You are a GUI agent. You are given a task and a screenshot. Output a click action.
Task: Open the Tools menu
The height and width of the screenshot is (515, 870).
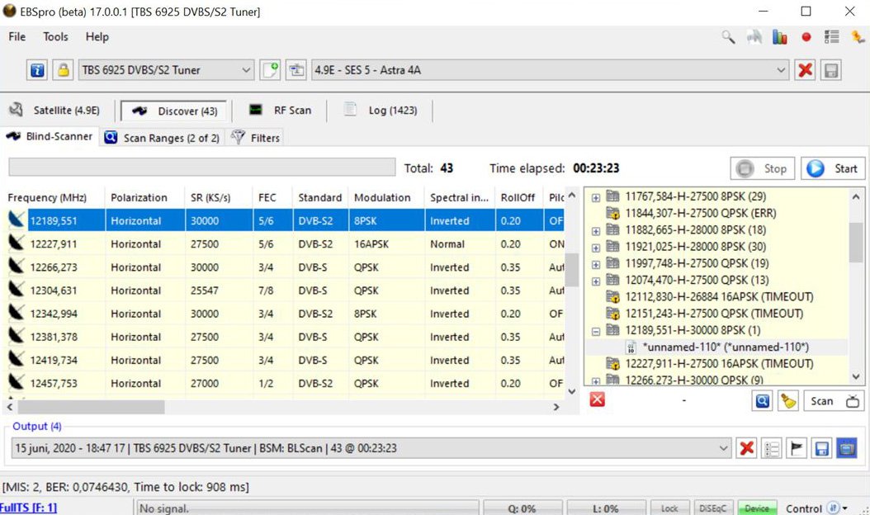coord(55,37)
